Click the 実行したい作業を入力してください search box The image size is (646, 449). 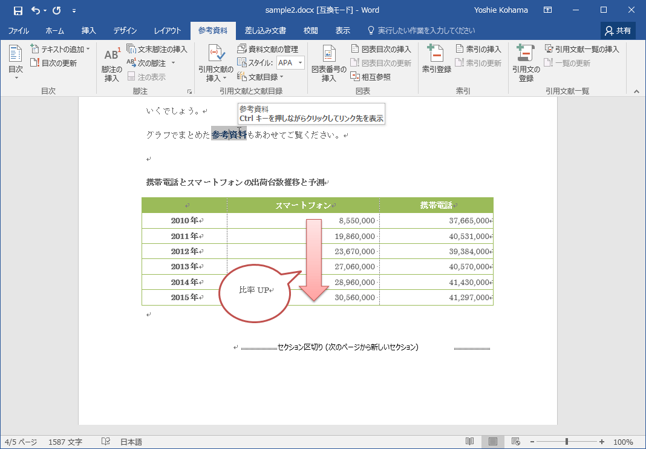[x=421, y=30]
